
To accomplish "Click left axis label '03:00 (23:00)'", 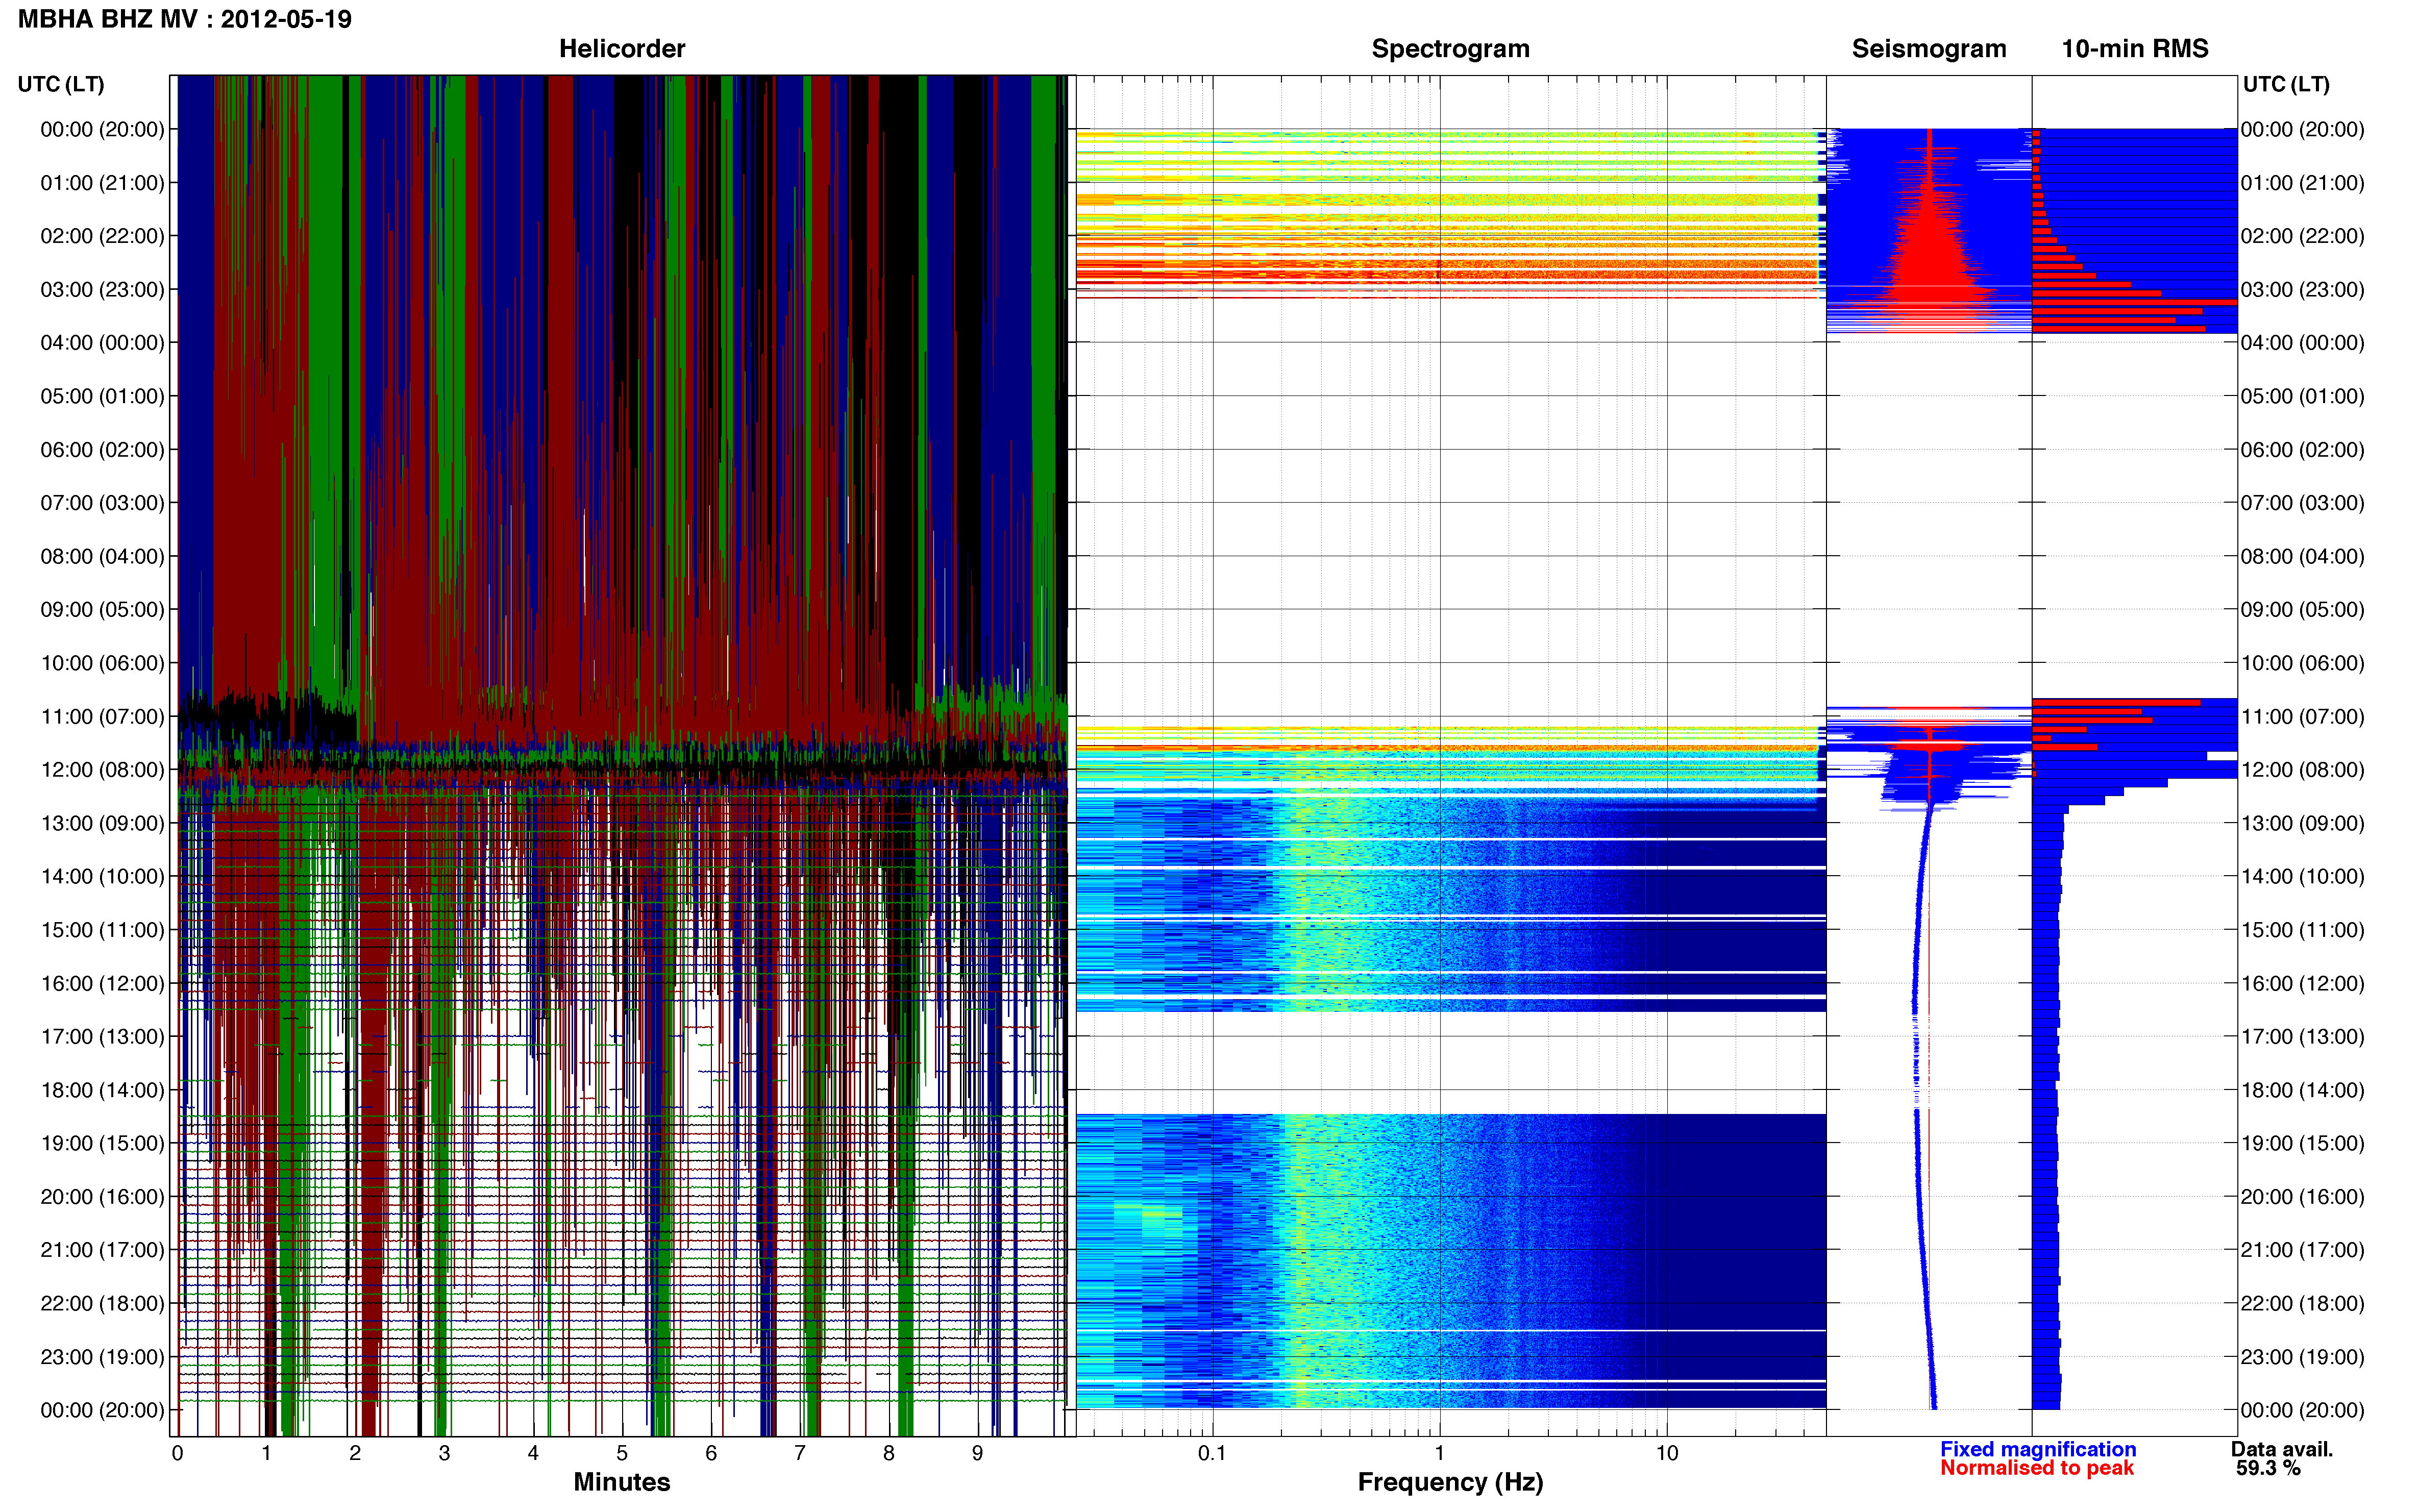I will (102, 290).
